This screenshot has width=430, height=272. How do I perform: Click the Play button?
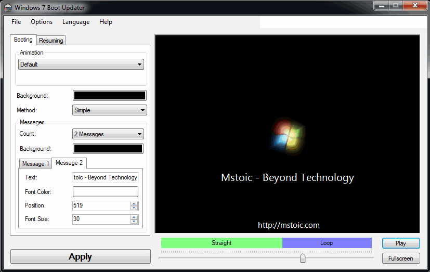pos(401,243)
